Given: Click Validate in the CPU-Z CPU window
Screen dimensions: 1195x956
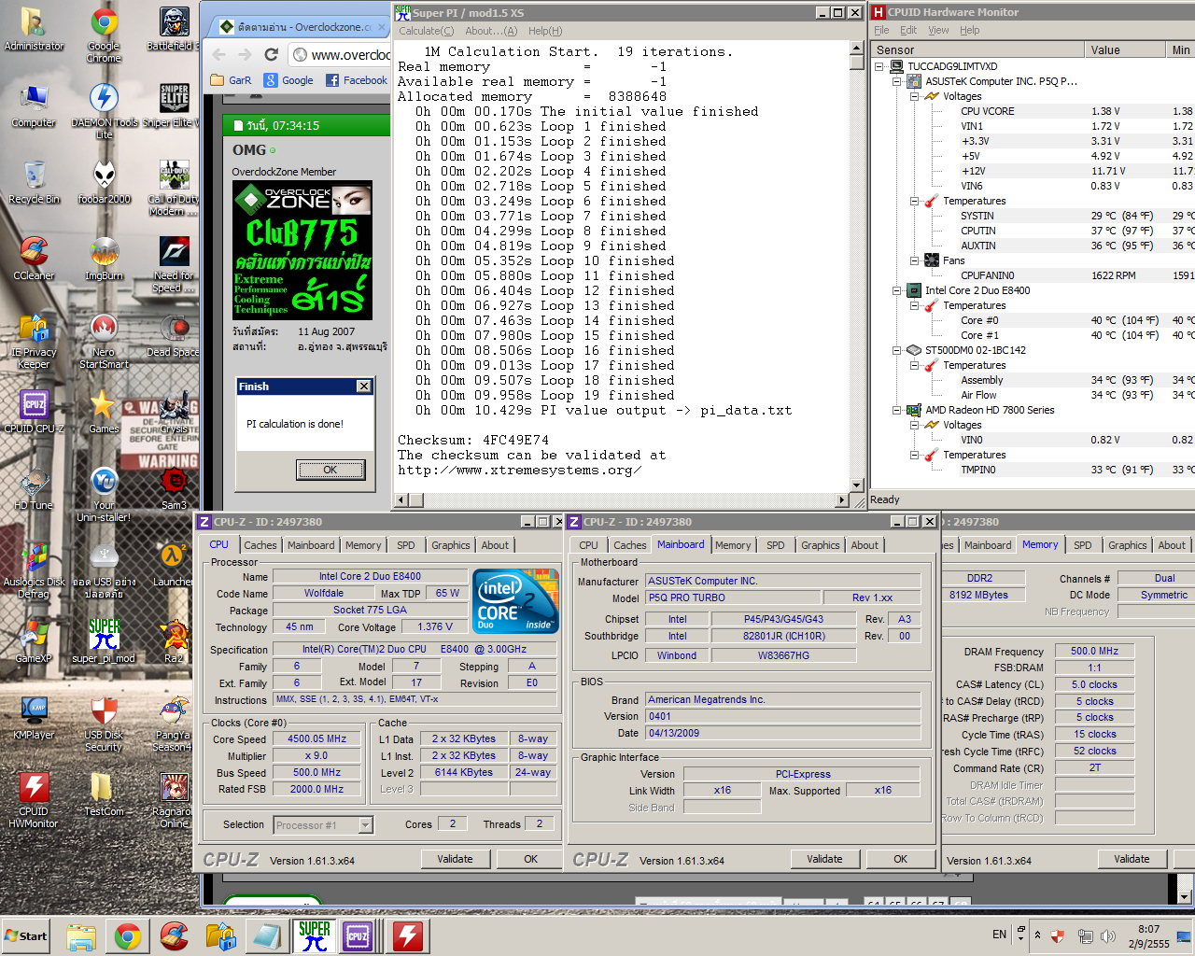Looking at the screenshot, I should click(455, 859).
